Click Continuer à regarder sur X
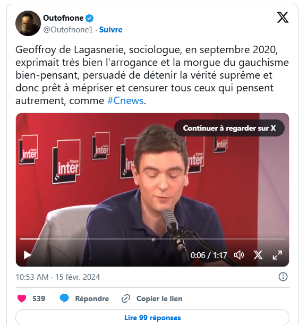Viewport: 307px width, 325px height. pos(229,128)
